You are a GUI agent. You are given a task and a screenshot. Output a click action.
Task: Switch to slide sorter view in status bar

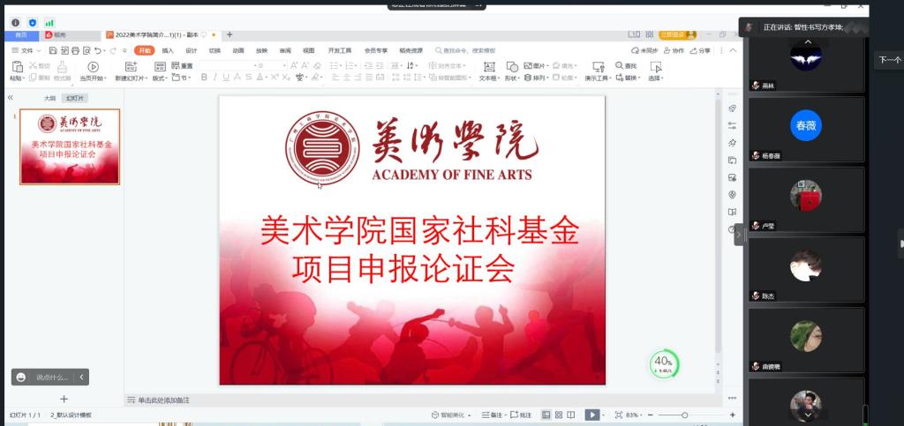[559, 415]
